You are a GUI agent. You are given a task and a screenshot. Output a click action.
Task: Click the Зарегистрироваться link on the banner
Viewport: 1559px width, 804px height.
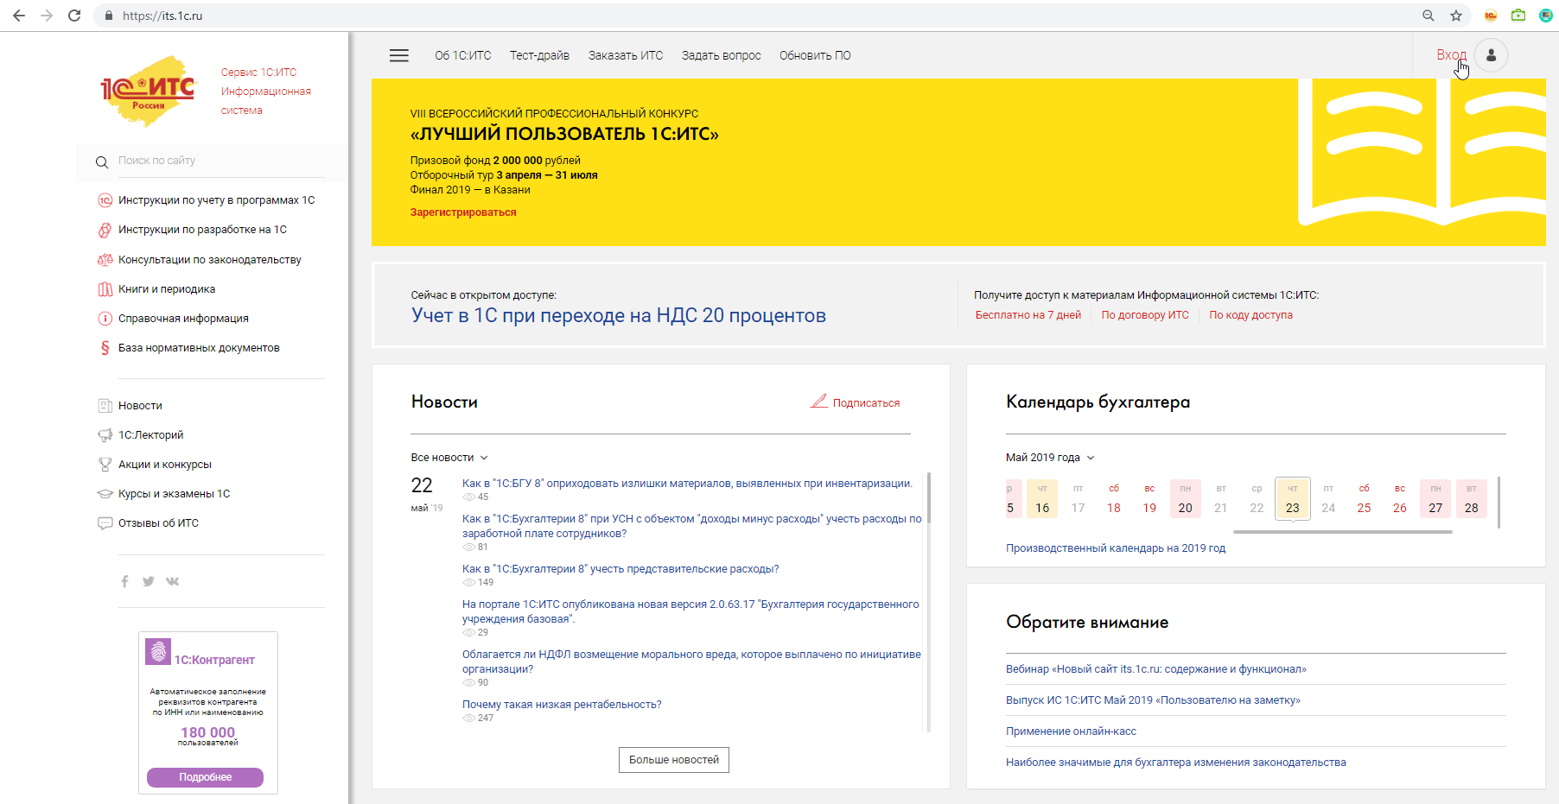click(463, 212)
